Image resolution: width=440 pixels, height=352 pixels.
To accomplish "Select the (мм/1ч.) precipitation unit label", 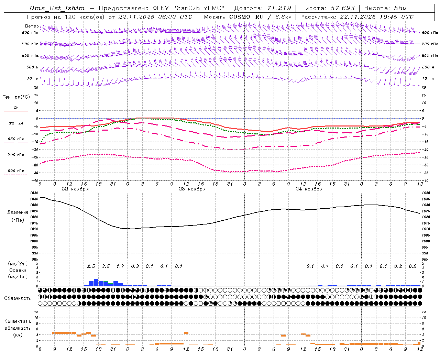I will click(x=17, y=277).
